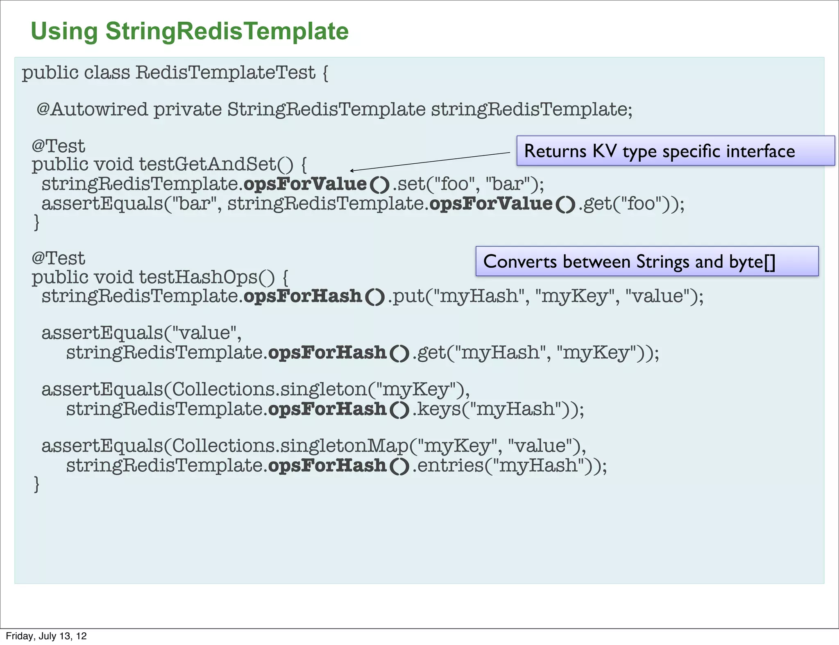Image resolution: width=839 pixels, height=645 pixels.
Task: Click 'assertEquals(Collections.singleton("myKey"),' line
Action: pos(256,389)
